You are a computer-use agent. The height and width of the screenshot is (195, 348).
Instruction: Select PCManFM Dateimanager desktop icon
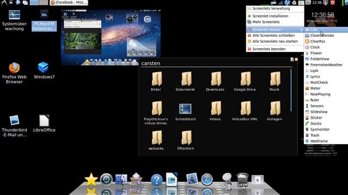click(44, 21)
